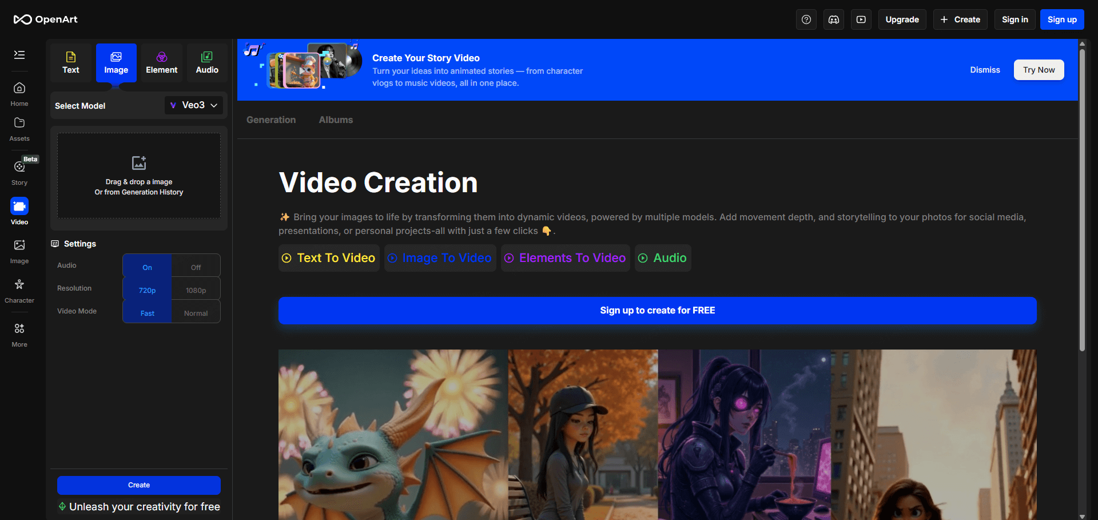Open the cyberpunk girl thumbnail
The image size is (1098, 520).
point(745,435)
